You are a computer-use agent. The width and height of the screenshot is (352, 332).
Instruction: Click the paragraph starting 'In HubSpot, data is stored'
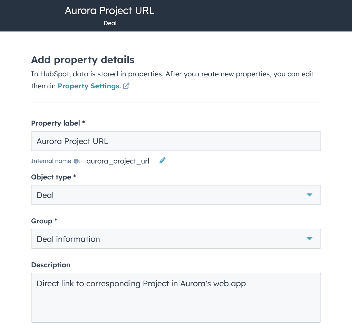click(172, 80)
